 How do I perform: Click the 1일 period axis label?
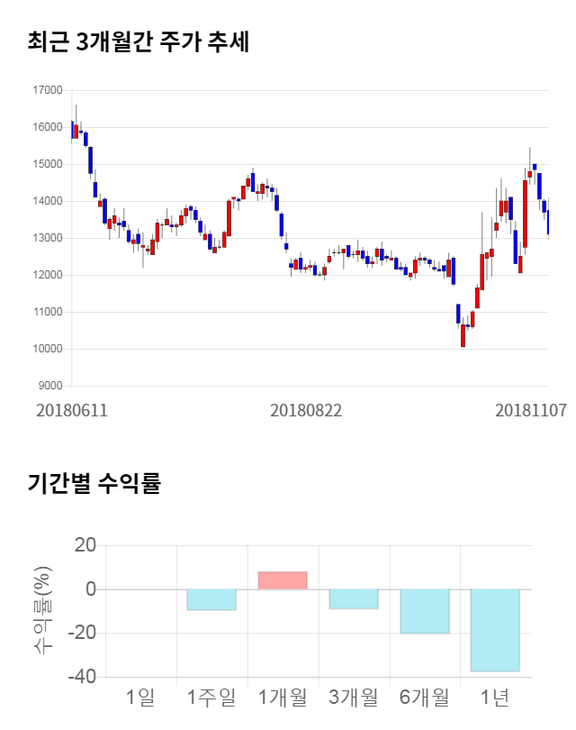[140, 697]
